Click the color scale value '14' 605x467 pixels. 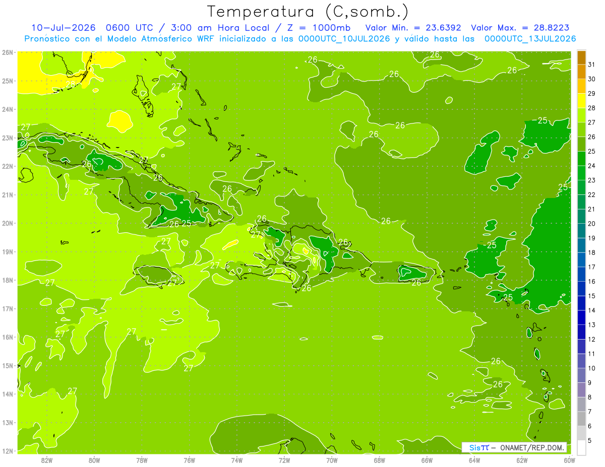[x=592, y=310]
